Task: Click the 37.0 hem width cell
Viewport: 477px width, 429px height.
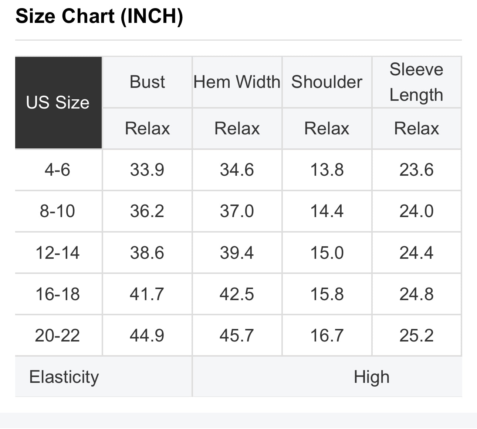Action: coord(237,211)
